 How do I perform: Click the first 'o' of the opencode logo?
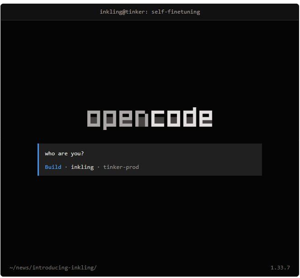click(x=94, y=119)
